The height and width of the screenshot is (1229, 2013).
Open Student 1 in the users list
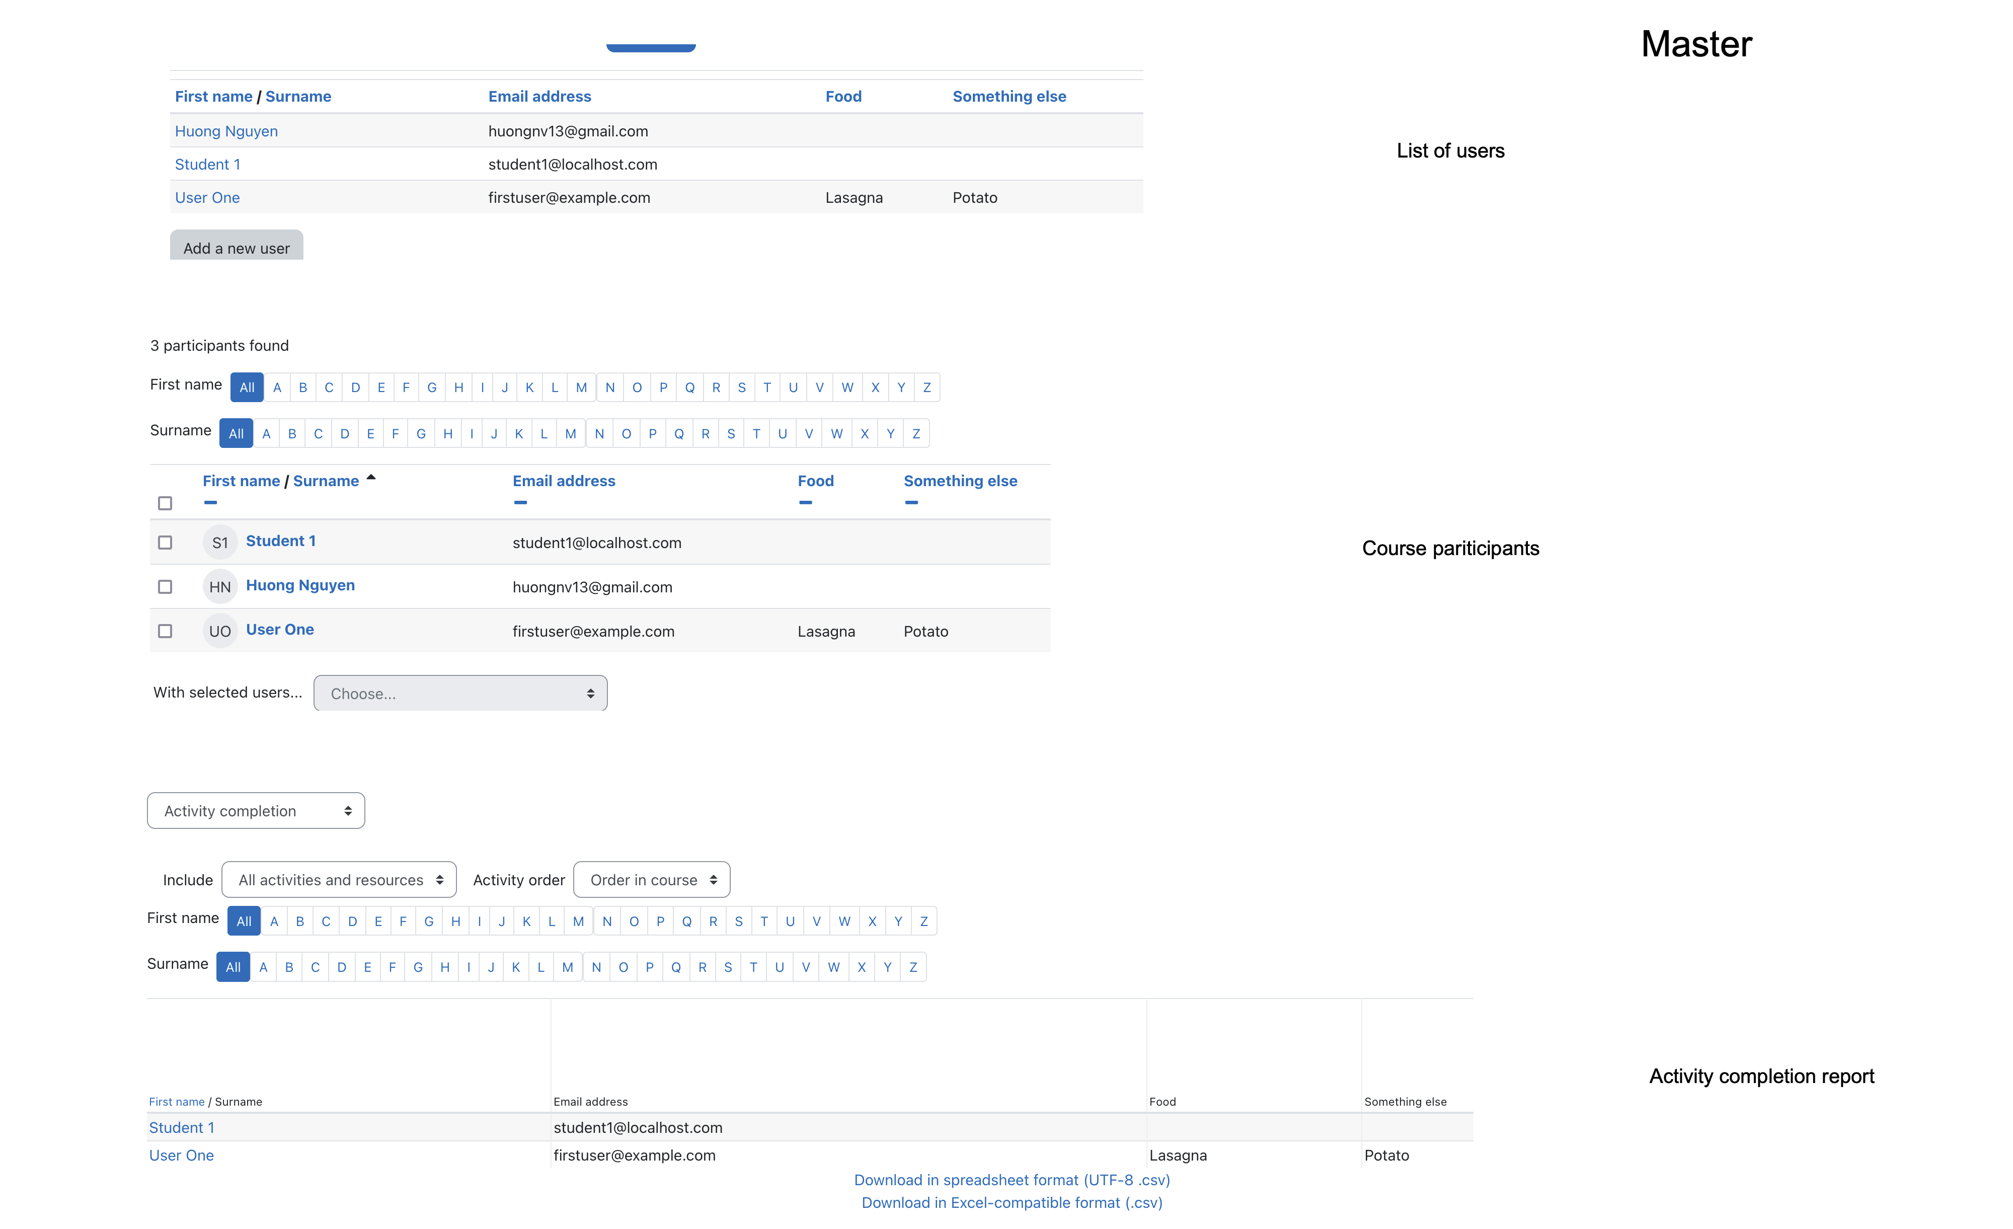pyautogui.click(x=207, y=164)
